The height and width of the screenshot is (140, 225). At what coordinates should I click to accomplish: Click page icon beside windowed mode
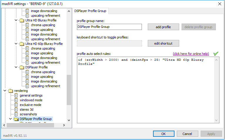pos(16,100)
